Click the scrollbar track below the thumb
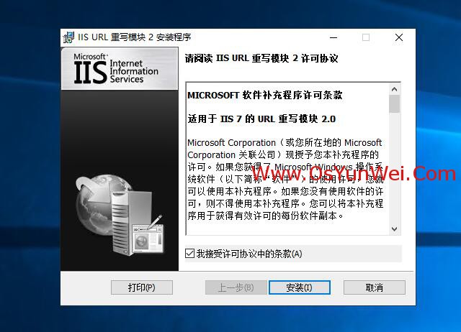Screen dimensions: 461x332 pyautogui.click(x=394, y=168)
